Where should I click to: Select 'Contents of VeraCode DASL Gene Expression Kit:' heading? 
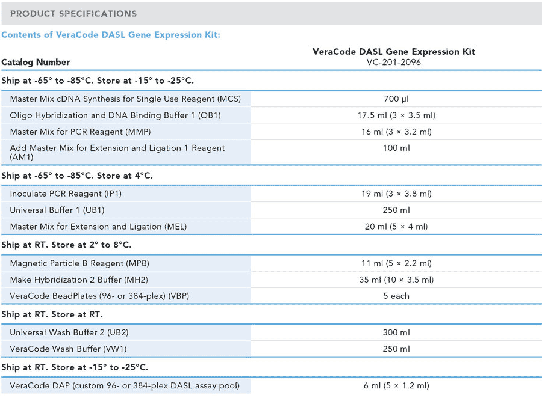click(x=111, y=35)
